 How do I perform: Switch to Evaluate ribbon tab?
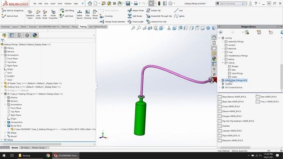[x=32, y=26]
